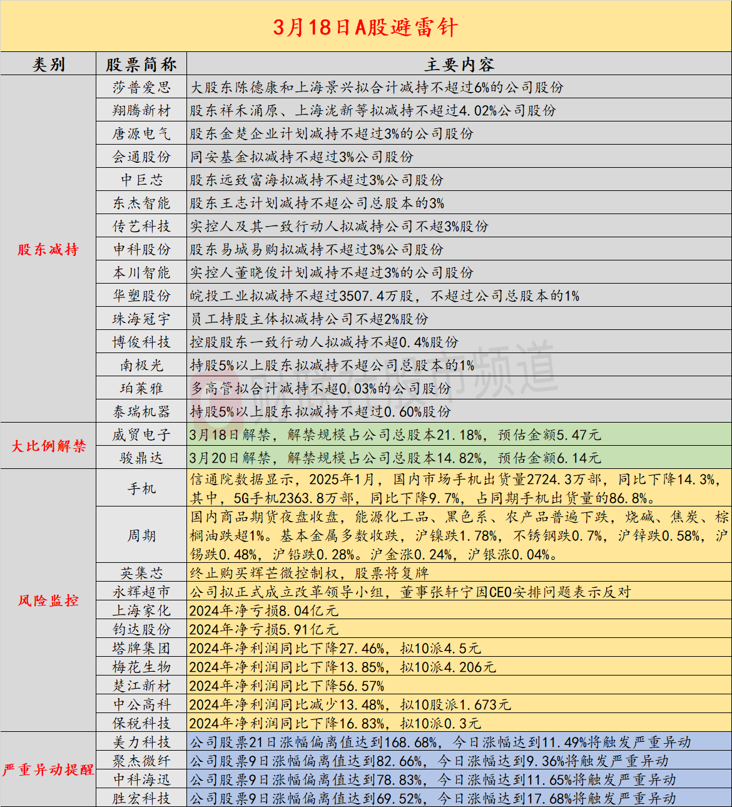Select stock name 英集芯
732x807 pixels.
click(141, 573)
